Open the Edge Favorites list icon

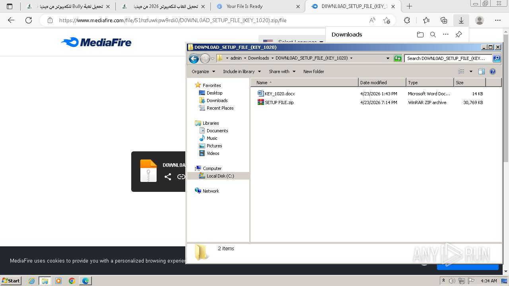(x=426, y=20)
